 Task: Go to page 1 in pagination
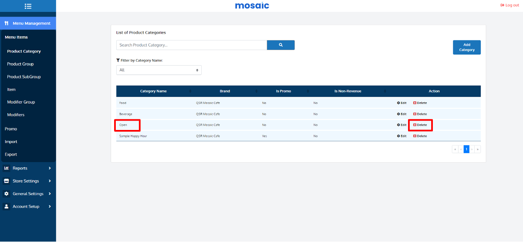(x=466, y=149)
